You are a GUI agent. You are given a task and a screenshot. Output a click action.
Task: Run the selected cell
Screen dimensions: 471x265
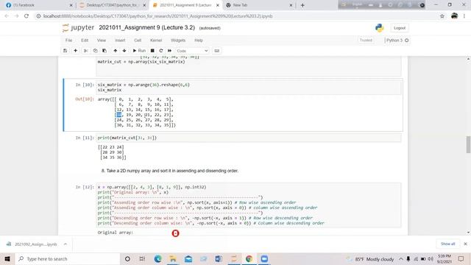tap(139, 51)
